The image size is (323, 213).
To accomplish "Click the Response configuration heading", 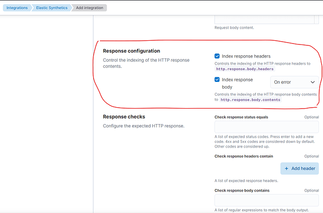I will tap(132, 51).
